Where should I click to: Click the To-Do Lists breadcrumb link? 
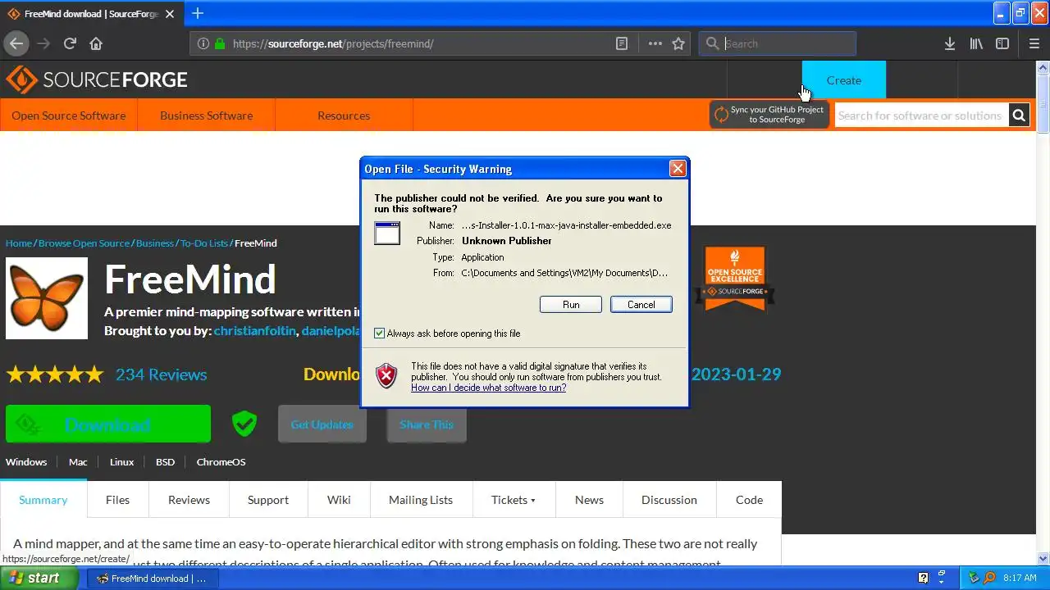coord(204,243)
